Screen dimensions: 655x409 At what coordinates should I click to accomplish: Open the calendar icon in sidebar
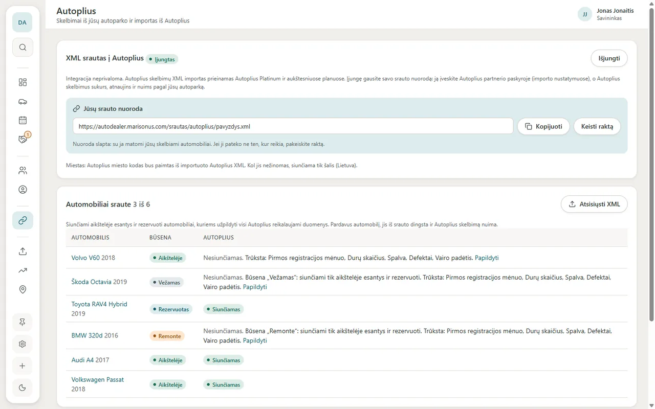point(23,121)
